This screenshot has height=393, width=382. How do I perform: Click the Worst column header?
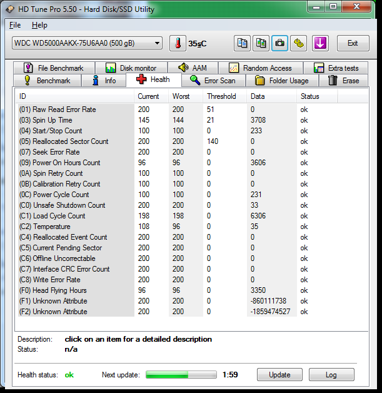pyautogui.click(x=186, y=96)
